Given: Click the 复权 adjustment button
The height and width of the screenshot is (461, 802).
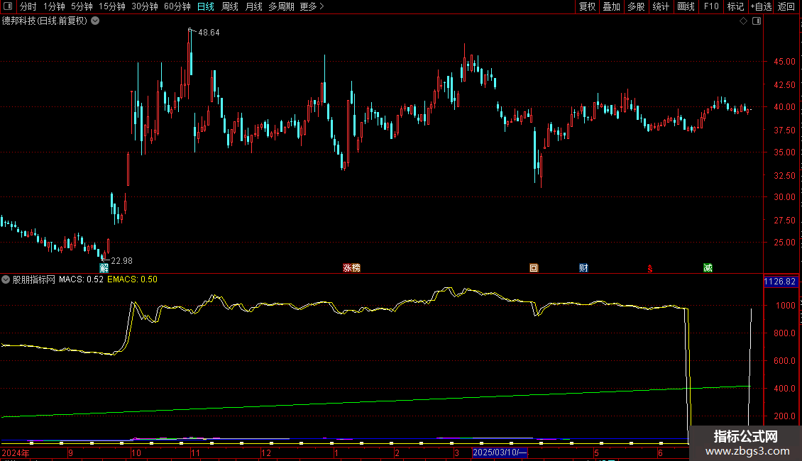Looking at the screenshot, I should click(x=587, y=6).
